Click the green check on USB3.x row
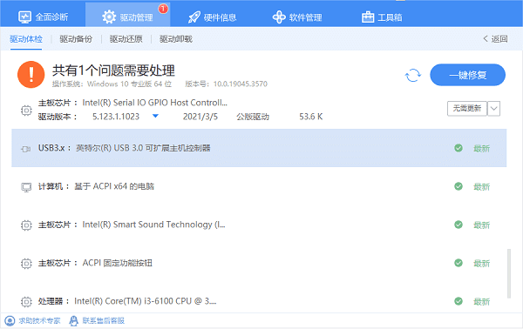 pos(458,148)
